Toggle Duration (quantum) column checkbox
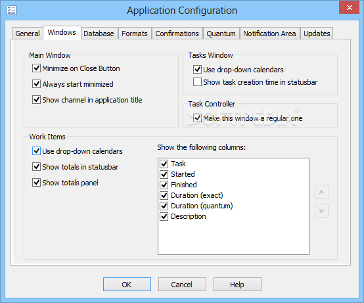364x303 pixels. pyautogui.click(x=164, y=206)
